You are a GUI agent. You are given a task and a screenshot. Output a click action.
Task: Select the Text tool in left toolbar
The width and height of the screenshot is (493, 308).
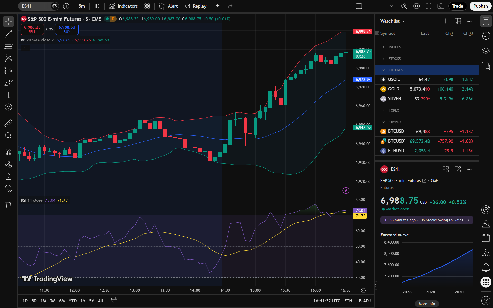click(x=8, y=95)
